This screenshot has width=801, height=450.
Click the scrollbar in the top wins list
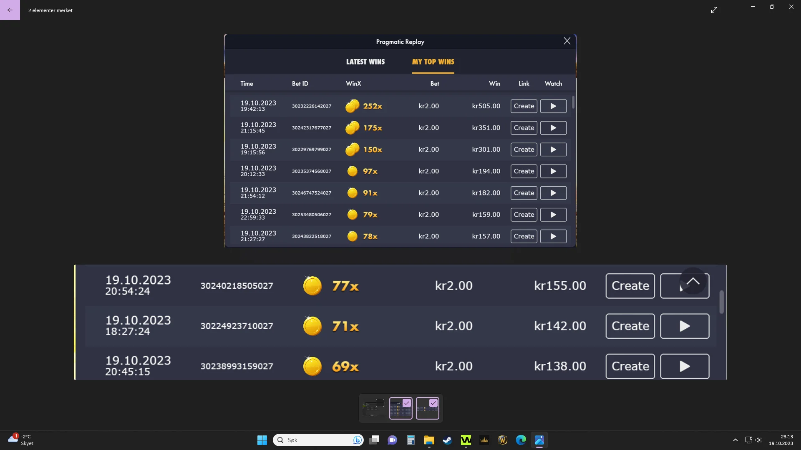tap(573, 102)
